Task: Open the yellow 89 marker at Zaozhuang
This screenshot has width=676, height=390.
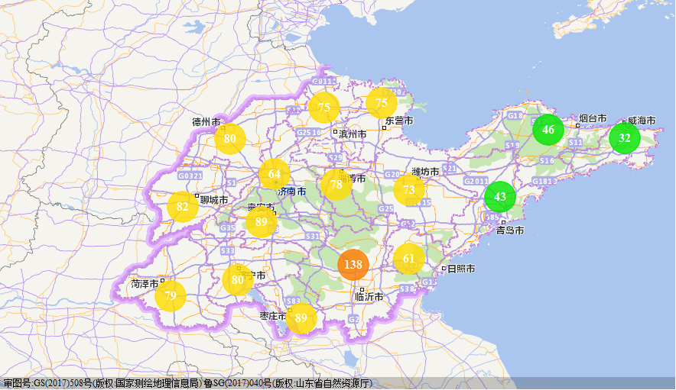Action: [301, 318]
